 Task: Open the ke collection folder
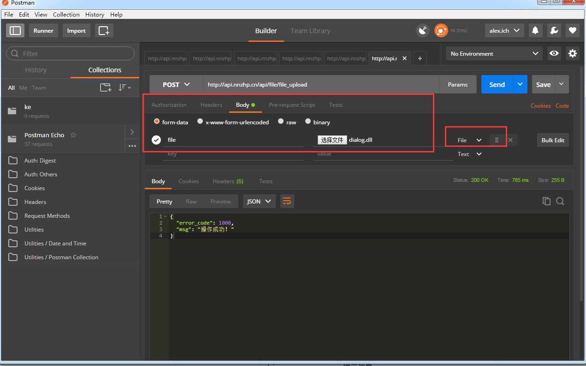coord(70,110)
